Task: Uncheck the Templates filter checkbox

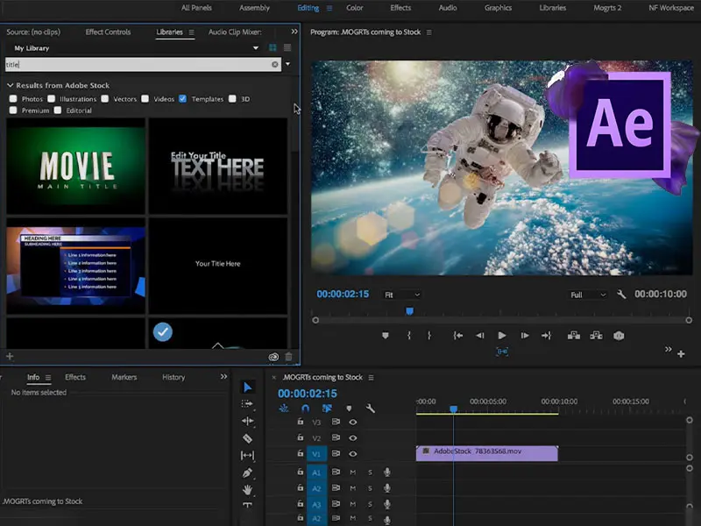Action: [182, 99]
